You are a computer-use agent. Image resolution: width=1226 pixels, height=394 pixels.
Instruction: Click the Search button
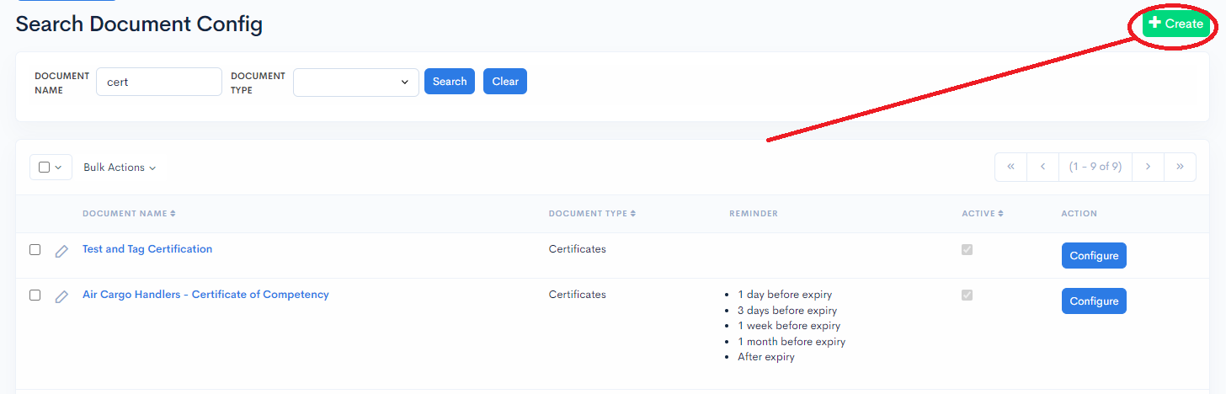450,82
